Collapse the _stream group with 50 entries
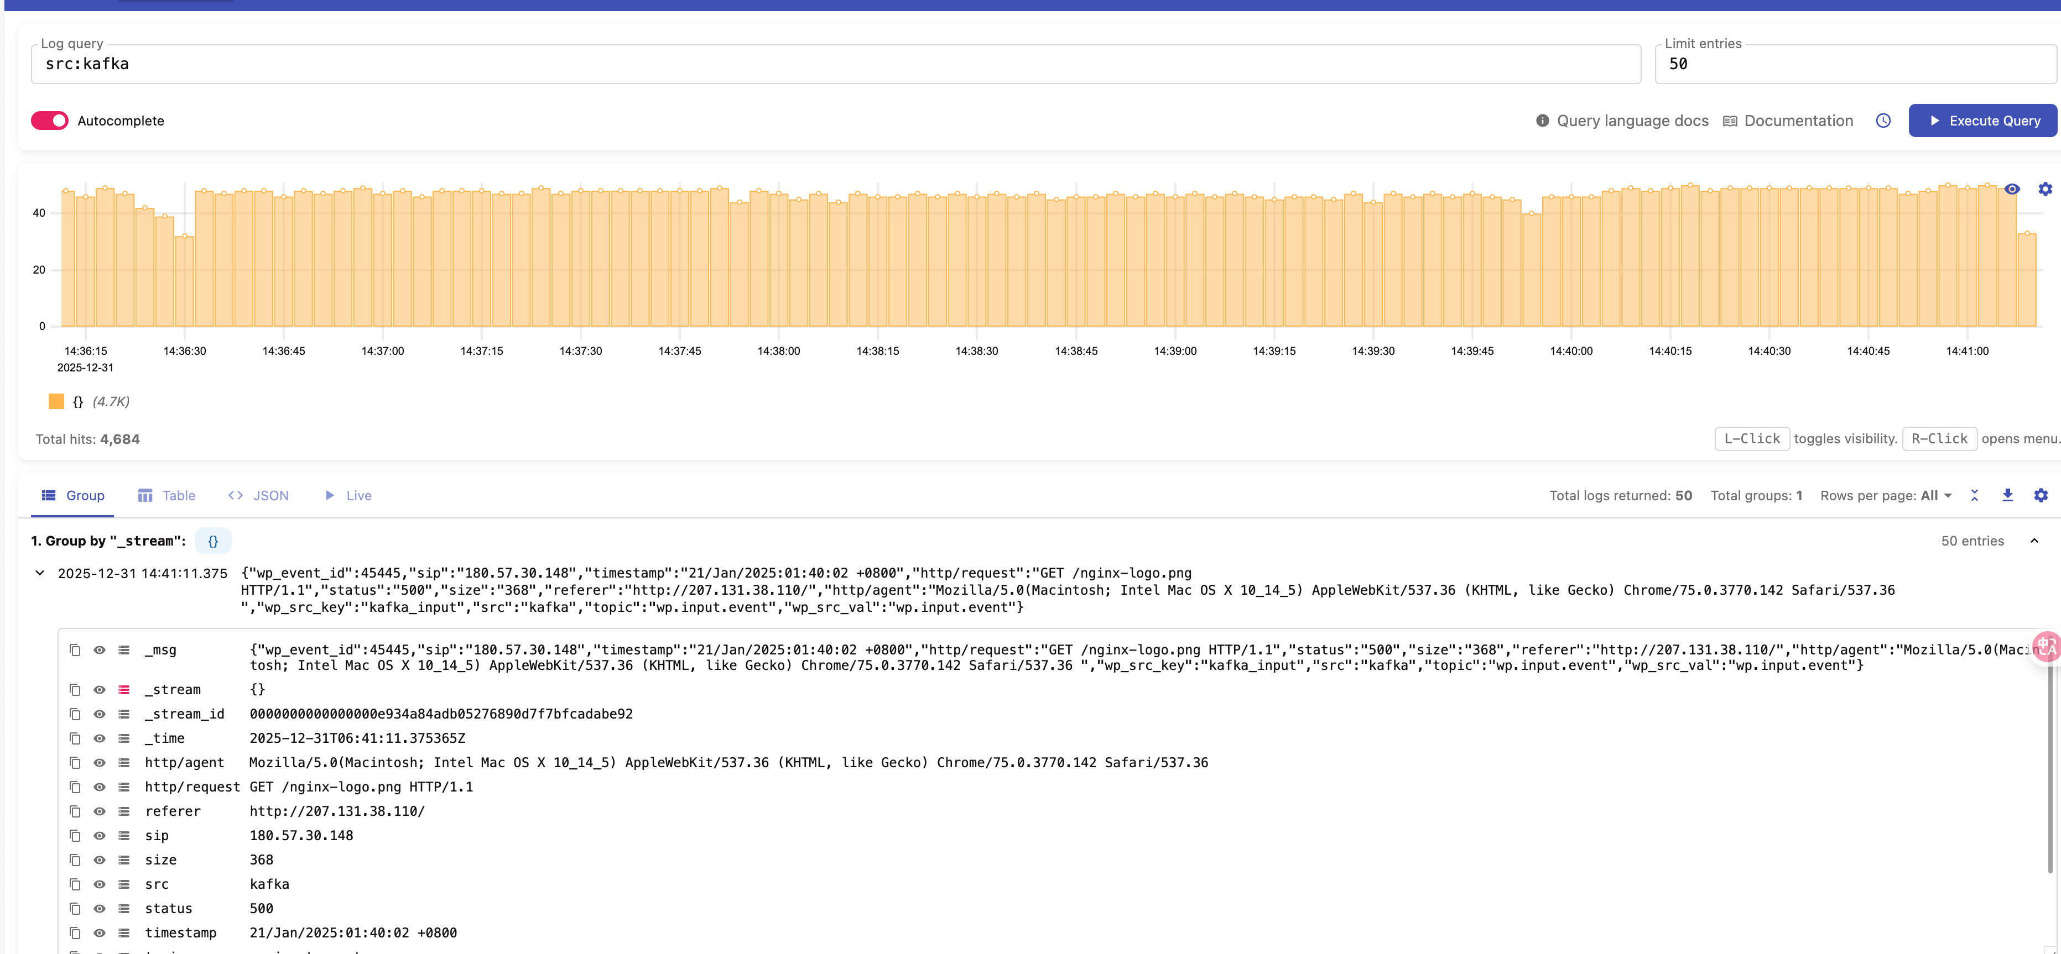 (x=2034, y=541)
